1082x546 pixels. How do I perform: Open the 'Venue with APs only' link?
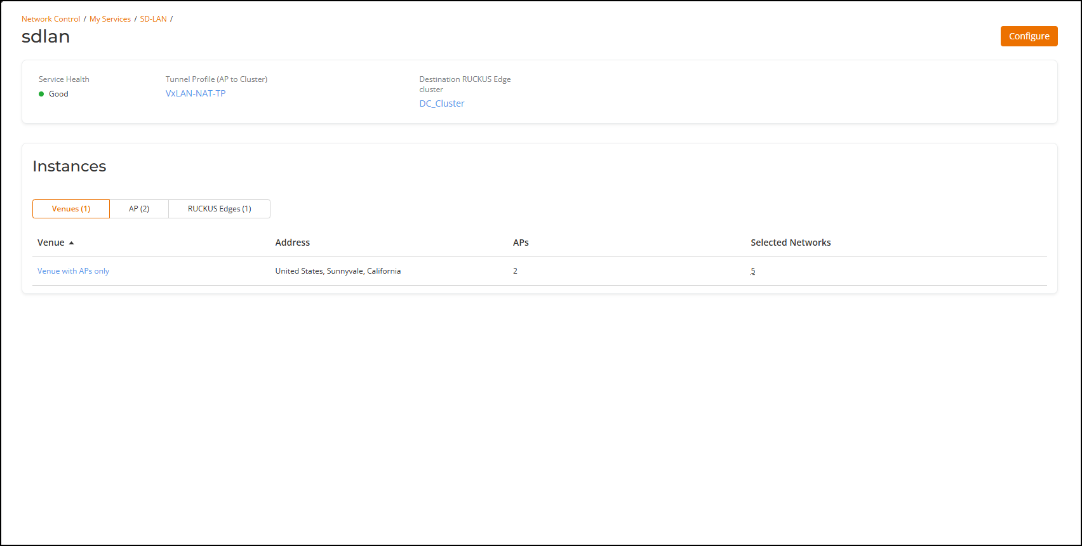point(73,271)
